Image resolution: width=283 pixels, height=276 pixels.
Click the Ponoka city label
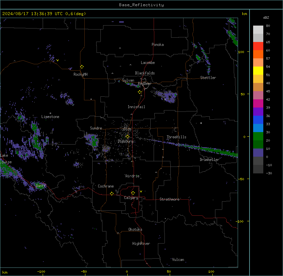click(x=158, y=45)
